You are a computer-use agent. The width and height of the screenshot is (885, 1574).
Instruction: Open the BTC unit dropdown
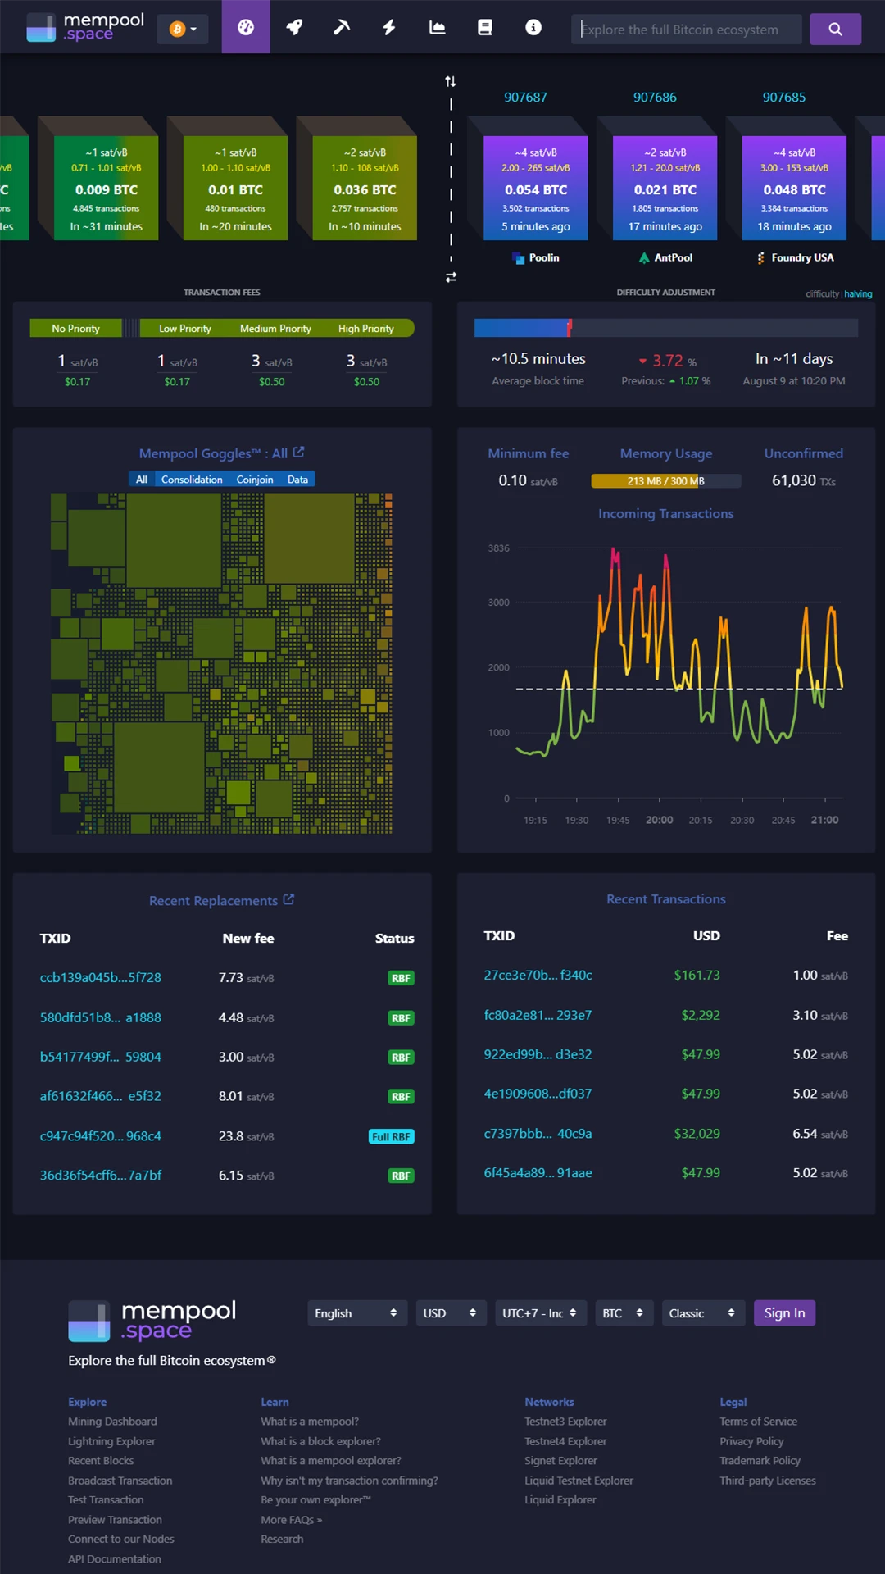(624, 1313)
